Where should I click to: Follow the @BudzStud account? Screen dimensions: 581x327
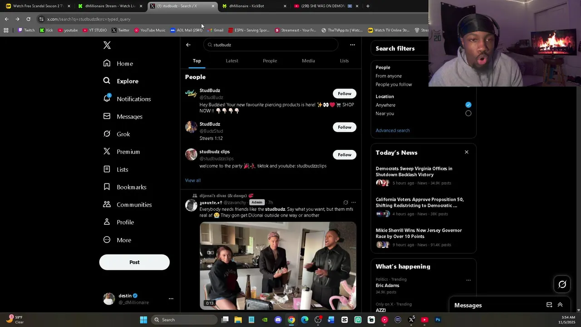[345, 127]
